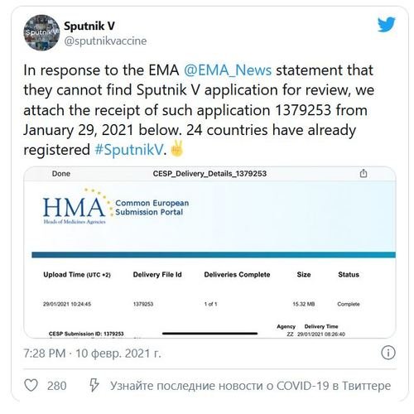414x414 pixels.
Task: Click the black home indicator bar
Action: point(209,334)
